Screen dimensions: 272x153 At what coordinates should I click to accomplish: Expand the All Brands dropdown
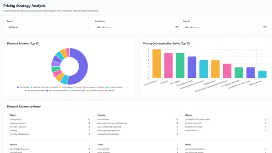coord(50,27)
